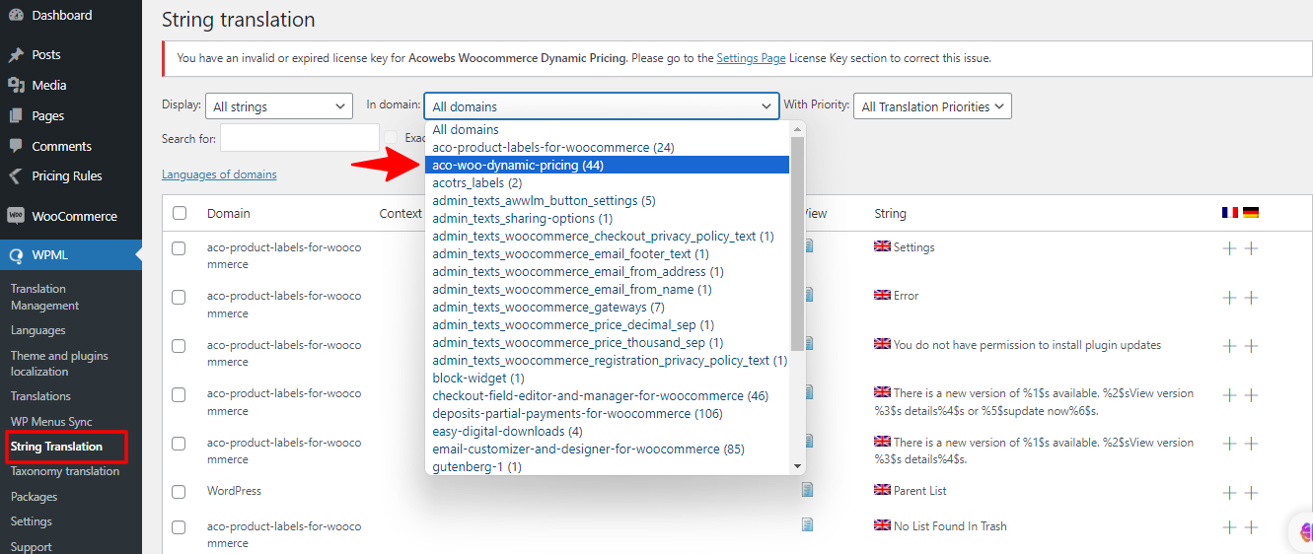Viewport: 1313px width, 554px height.
Task: Click the French flag column header
Action: (x=1229, y=213)
